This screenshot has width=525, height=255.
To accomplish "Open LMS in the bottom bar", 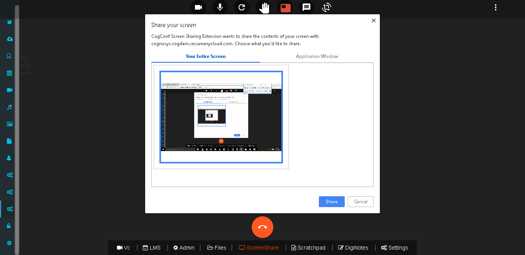I will coord(151,248).
